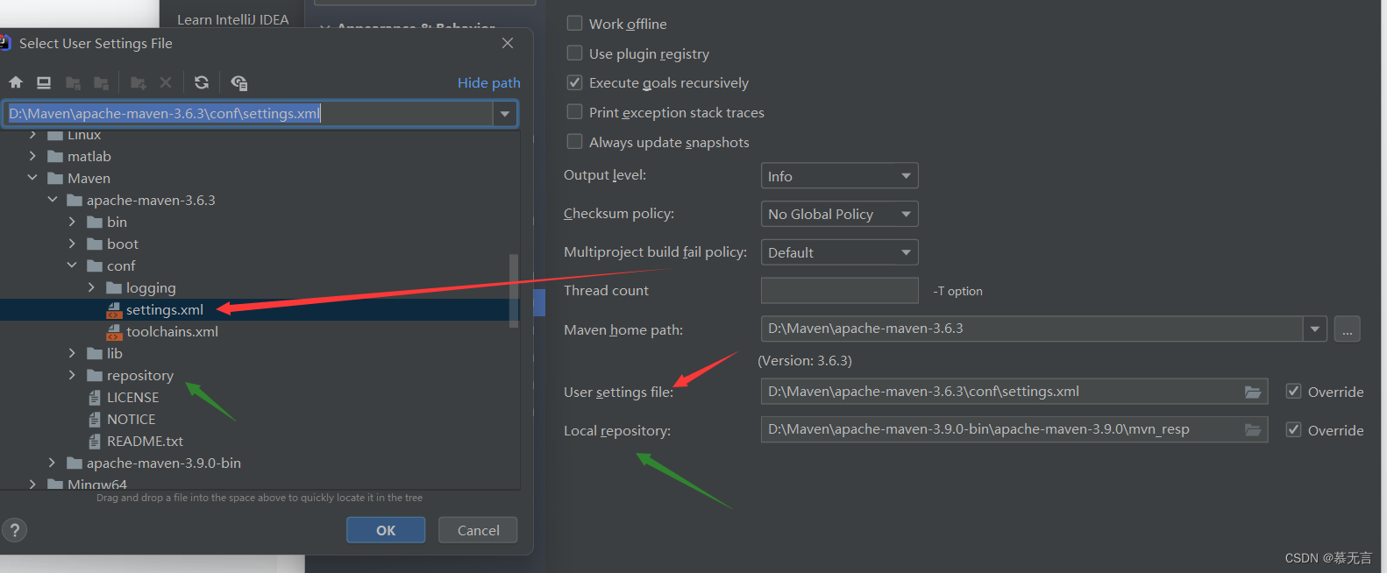1387x573 pixels.
Task: Click the Project directory toolbar icon
Action: tap(74, 82)
